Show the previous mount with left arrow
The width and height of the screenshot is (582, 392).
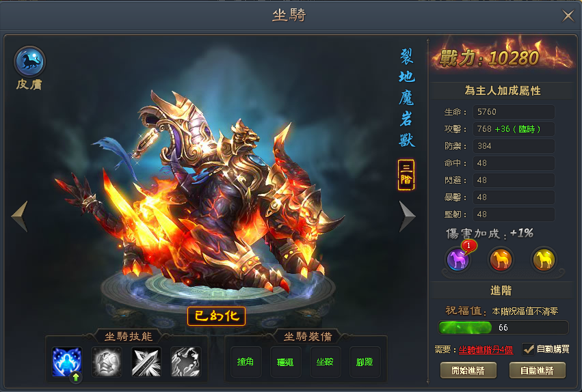20,216
